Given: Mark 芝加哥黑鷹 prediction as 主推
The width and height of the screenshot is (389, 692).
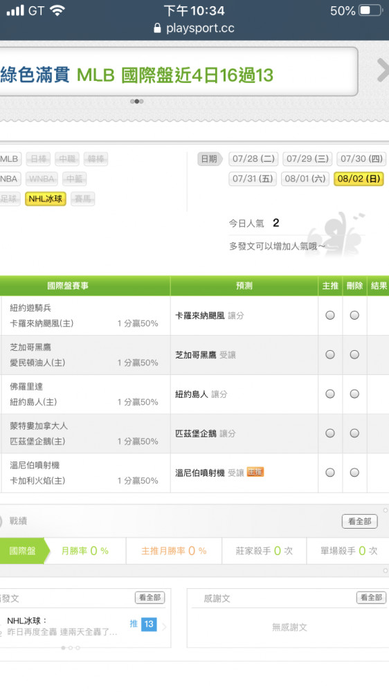Looking at the screenshot, I should 330,354.
